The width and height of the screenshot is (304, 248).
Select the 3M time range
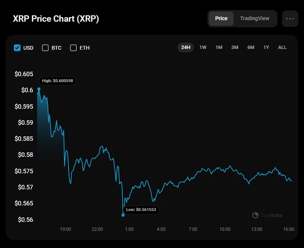[235, 47]
